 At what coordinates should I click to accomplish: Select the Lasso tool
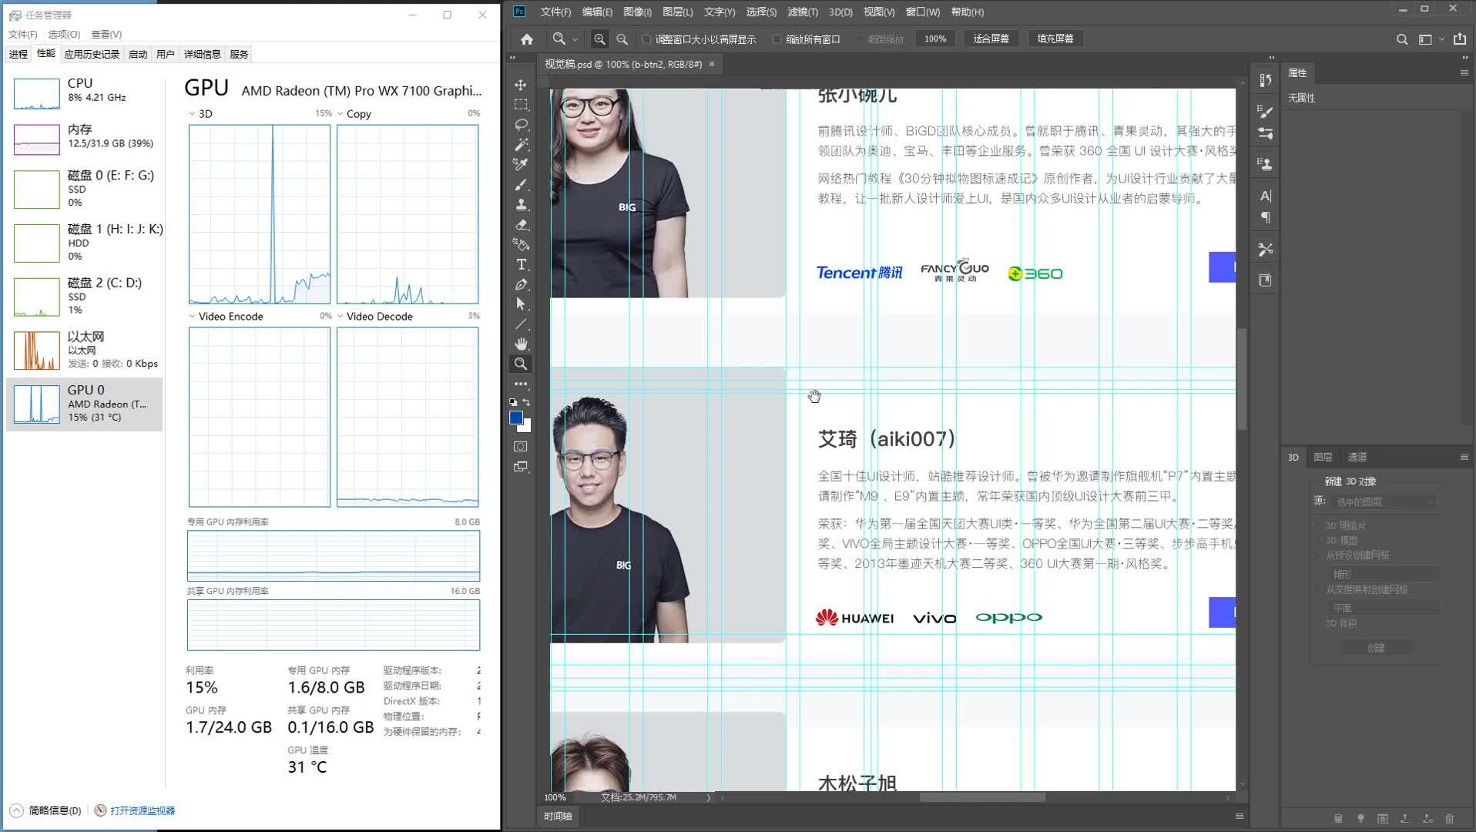pyautogui.click(x=521, y=125)
